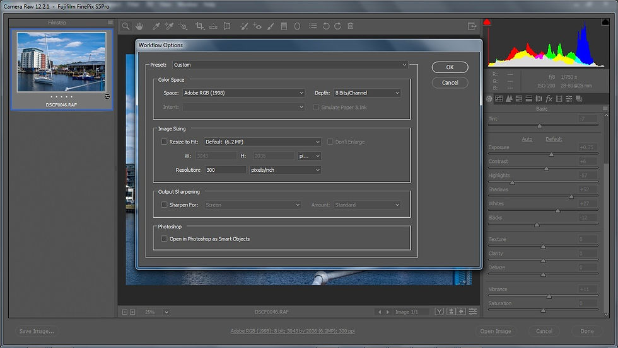This screenshot has width=618, height=348.
Task: Open Resize to Fit dropdown showing Default (6.2 MP)
Action: pyautogui.click(x=262, y=142)
